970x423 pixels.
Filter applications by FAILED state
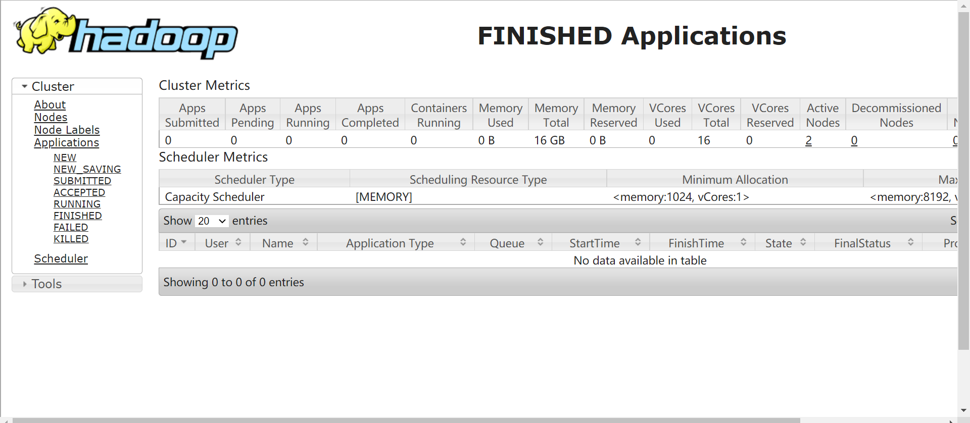pyautogui.click(x=71, y=227)
